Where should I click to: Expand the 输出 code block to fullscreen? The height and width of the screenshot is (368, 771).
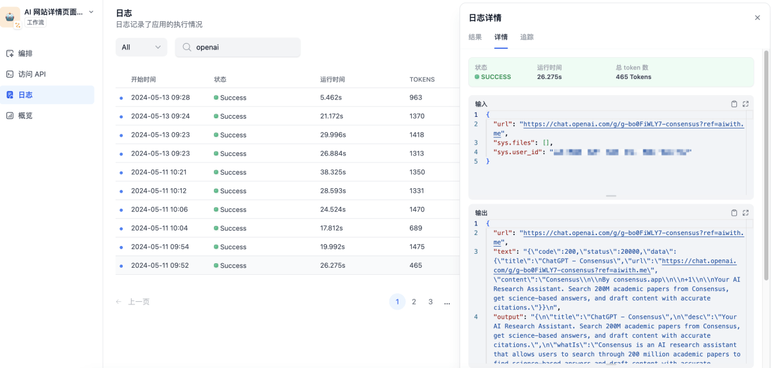click(746, 213)
